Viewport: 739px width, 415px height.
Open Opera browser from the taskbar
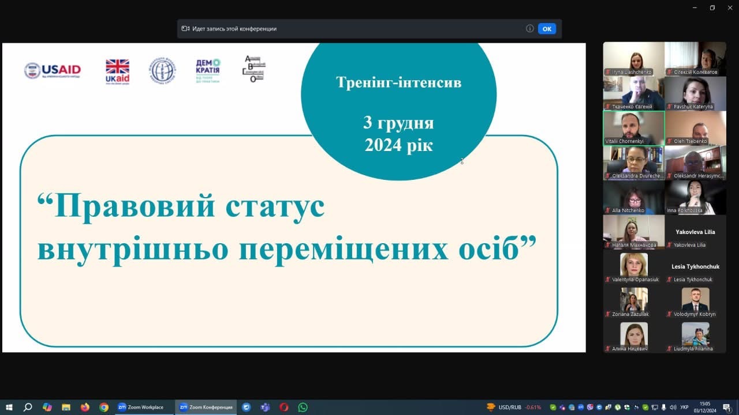pyautogui.click(x=283, y=407)
